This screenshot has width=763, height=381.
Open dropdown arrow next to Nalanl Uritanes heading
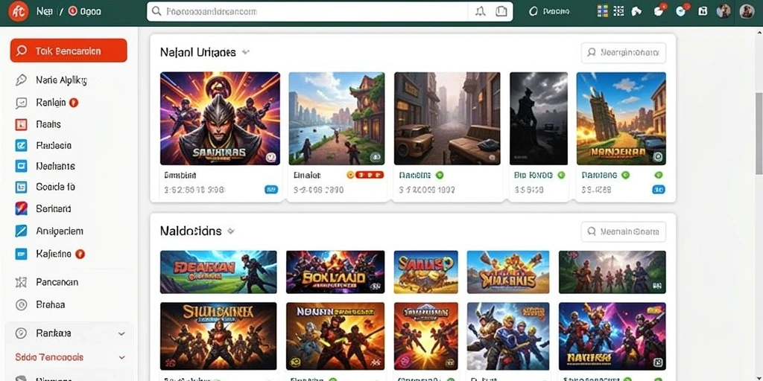point(246,52)
